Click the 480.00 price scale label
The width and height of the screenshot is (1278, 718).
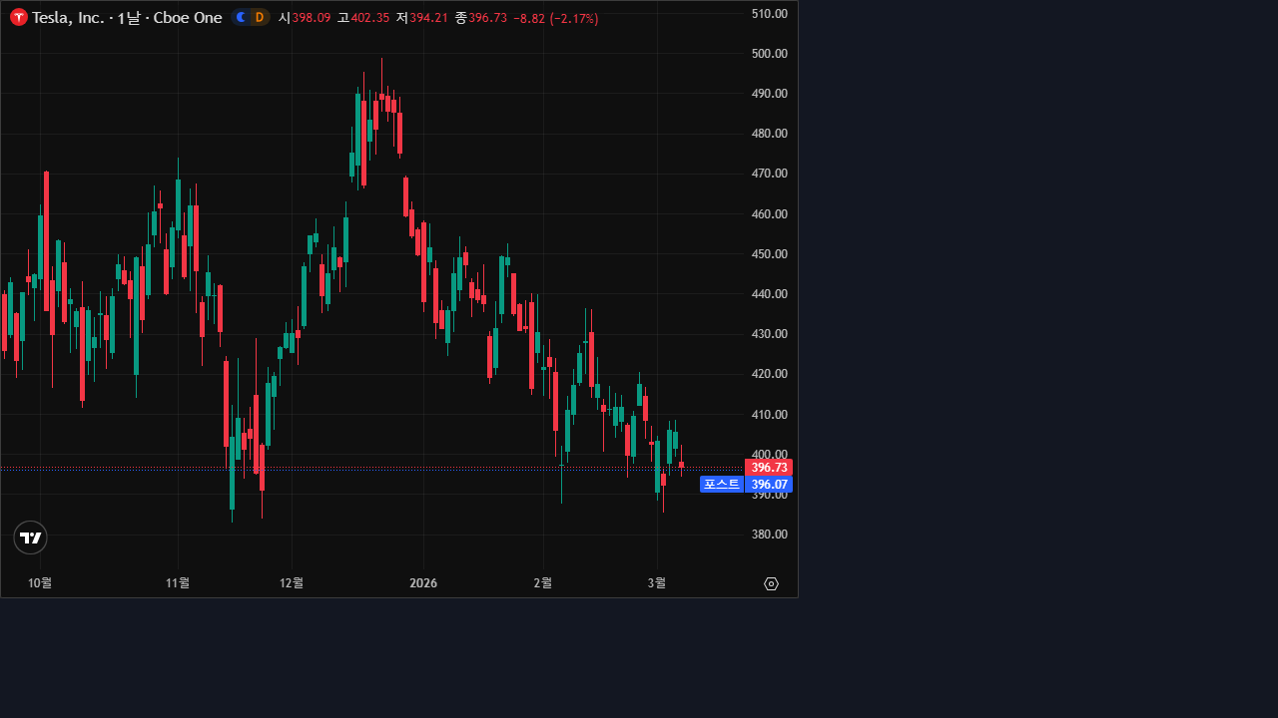click(x=770, y=134)
